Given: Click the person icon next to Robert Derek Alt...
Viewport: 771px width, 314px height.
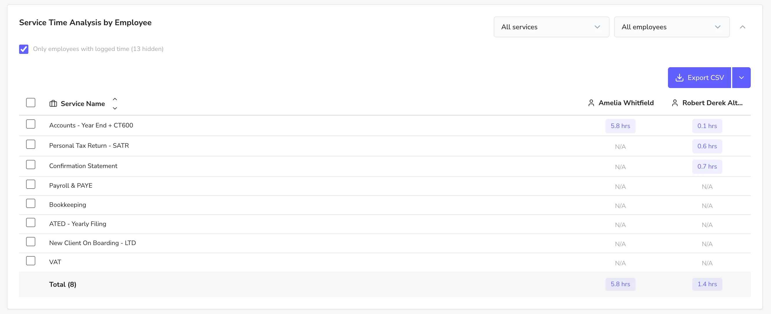Looking at the screenshot, I should point(675,103).
